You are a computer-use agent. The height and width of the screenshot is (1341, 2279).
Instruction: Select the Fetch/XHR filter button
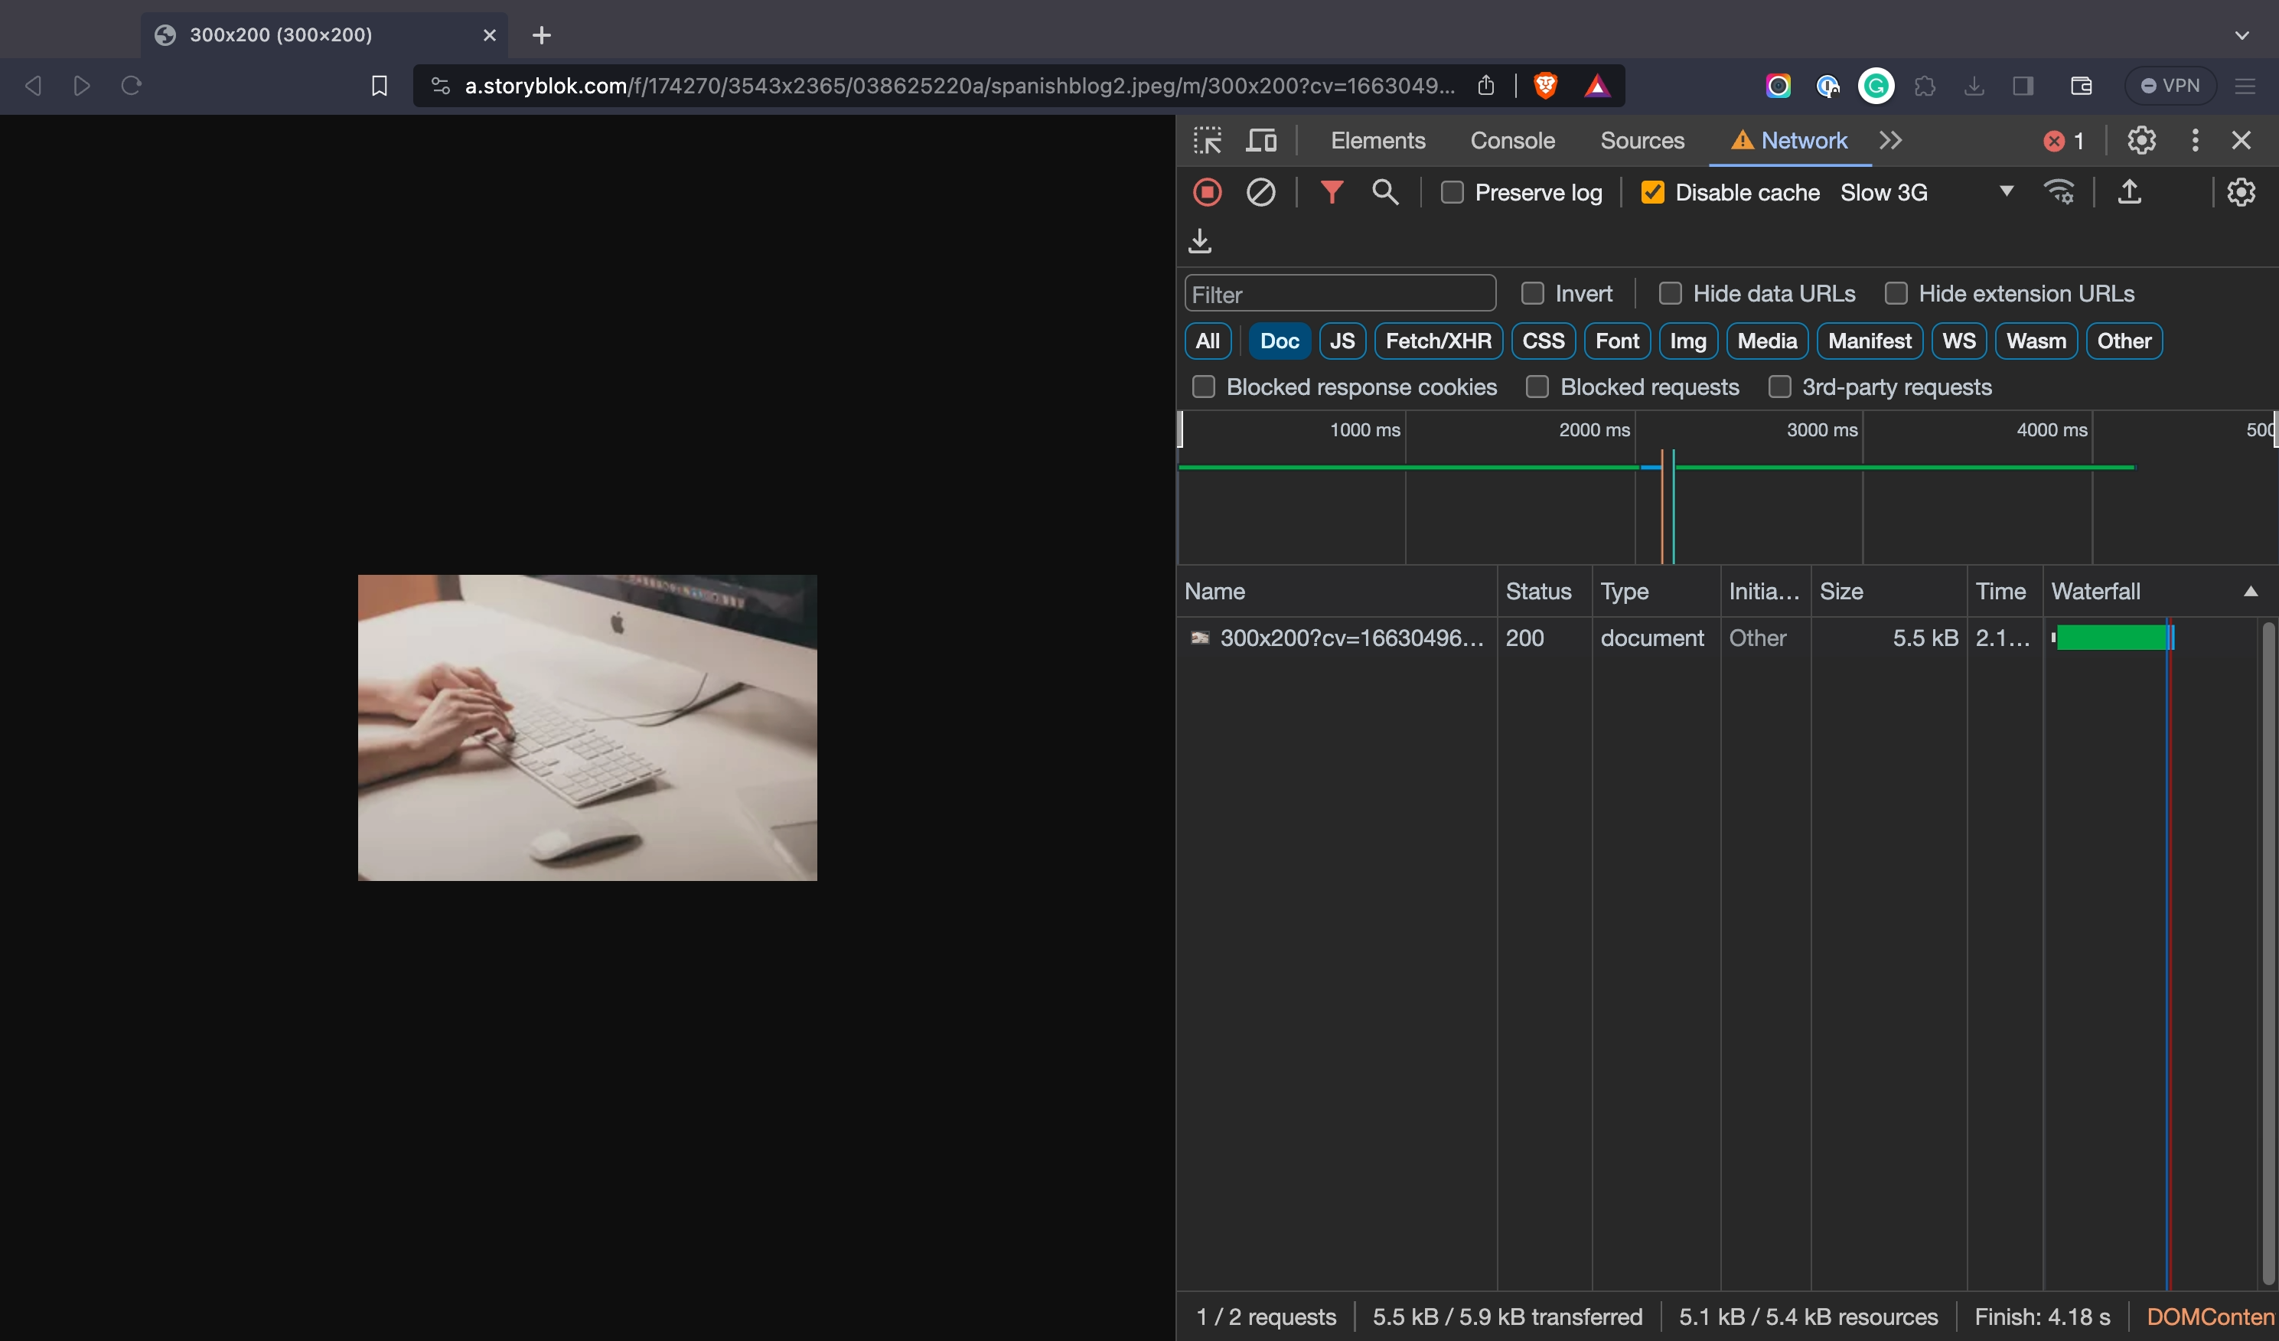coord(1438,341)
